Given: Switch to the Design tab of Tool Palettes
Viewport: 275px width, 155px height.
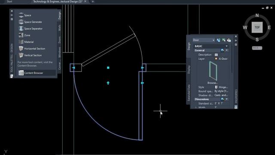Looking at the screenshot, I should (x=60, y=15).
